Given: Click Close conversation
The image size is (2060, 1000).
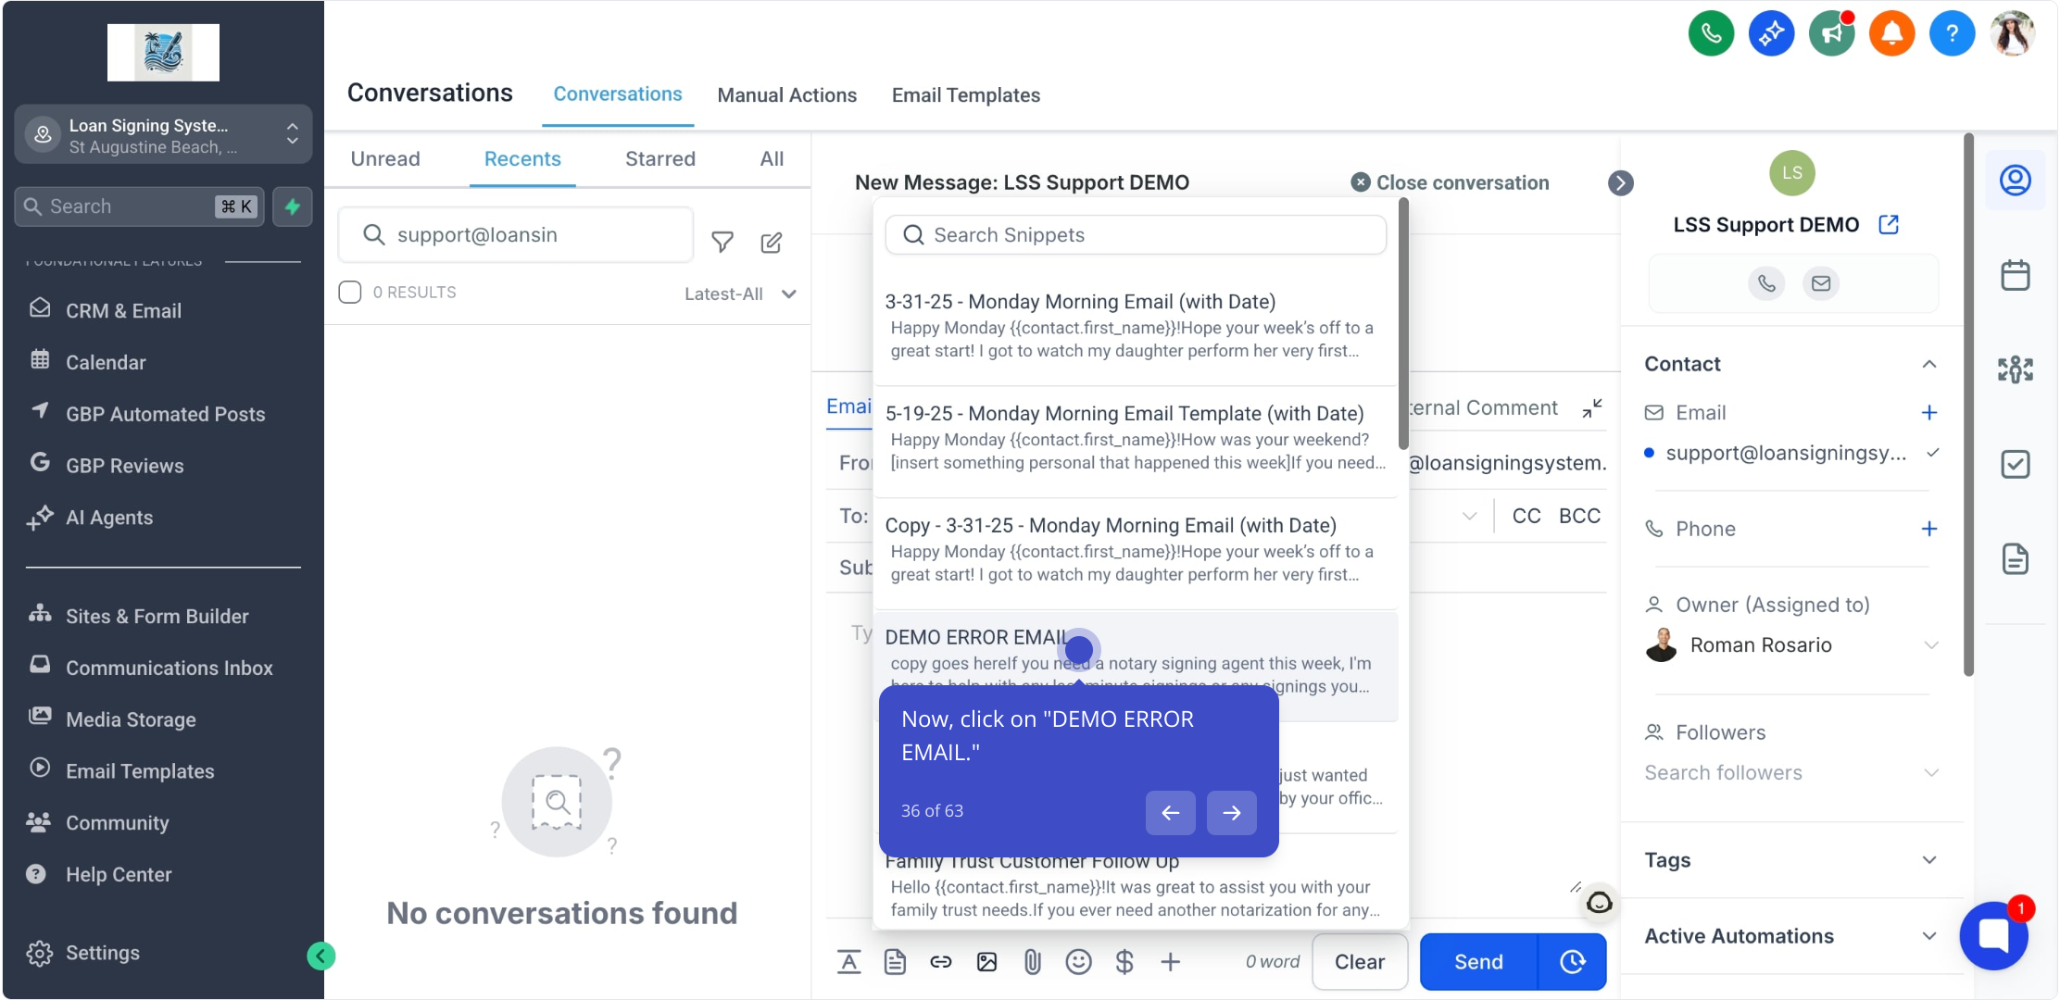Looking at the screenshot, I should coord(1450,183).
